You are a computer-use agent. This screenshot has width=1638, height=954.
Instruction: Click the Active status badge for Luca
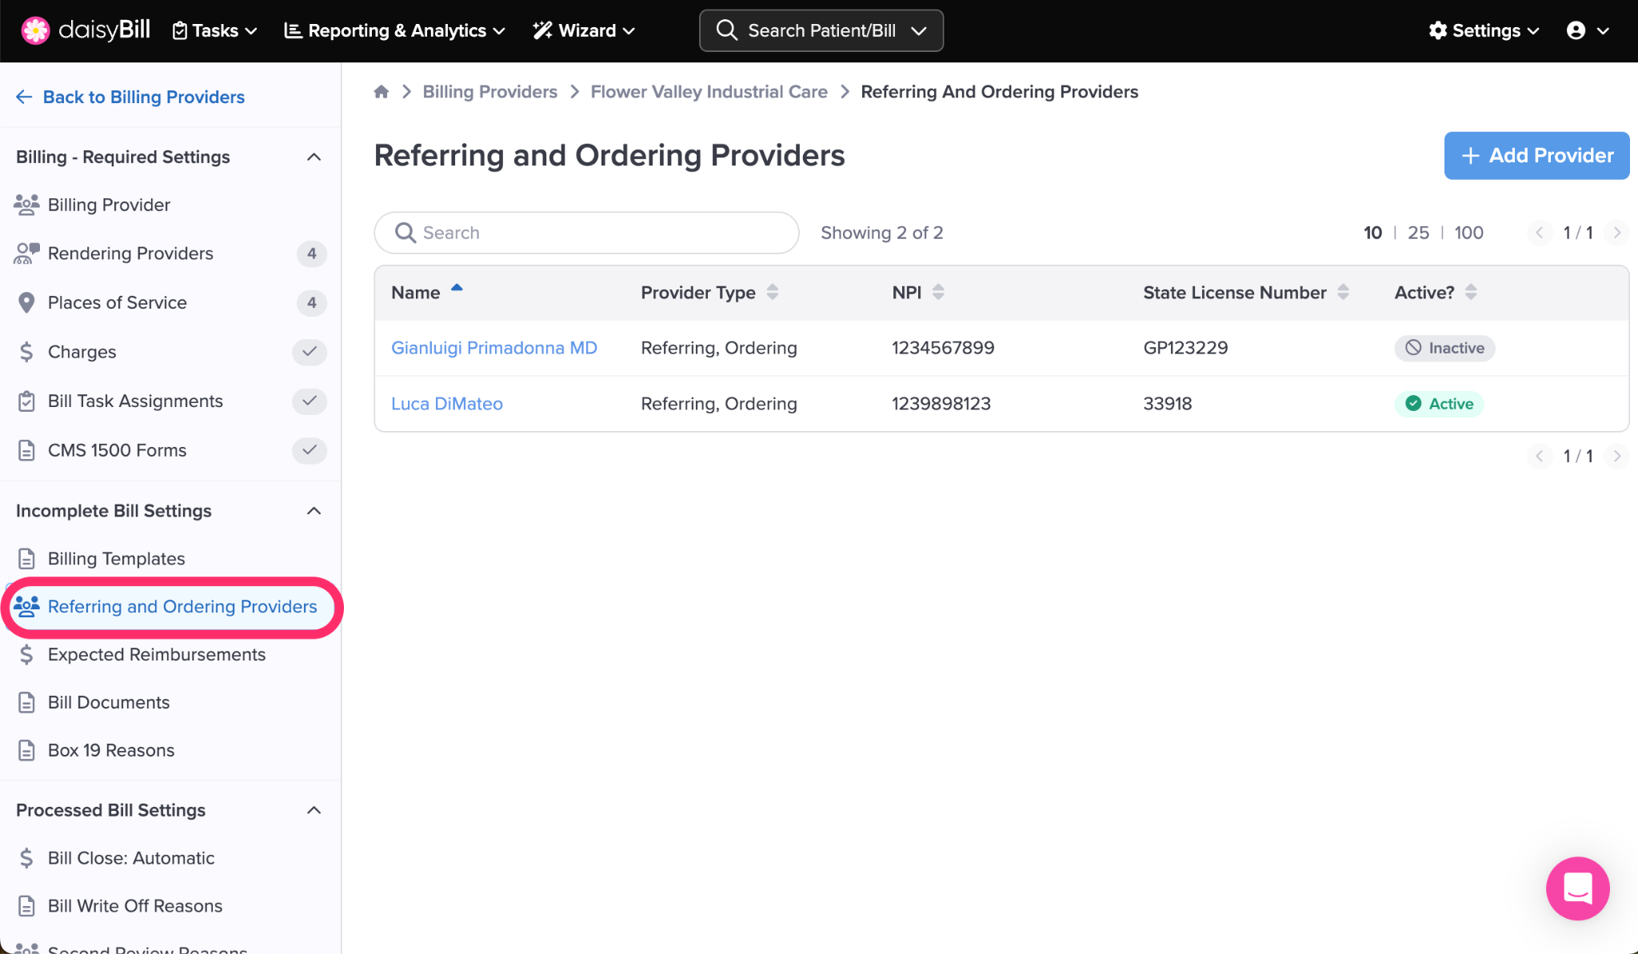[x=1439, y=404]
